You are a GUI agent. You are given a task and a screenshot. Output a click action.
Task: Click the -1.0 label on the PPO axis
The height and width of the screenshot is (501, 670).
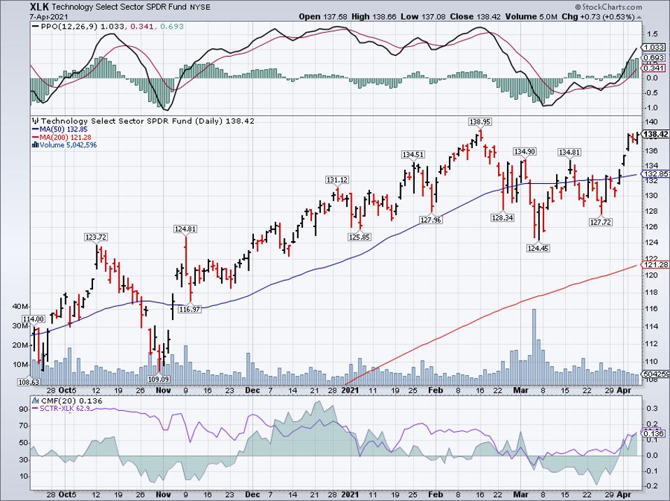pyautogui.click(x=651, y=107)
